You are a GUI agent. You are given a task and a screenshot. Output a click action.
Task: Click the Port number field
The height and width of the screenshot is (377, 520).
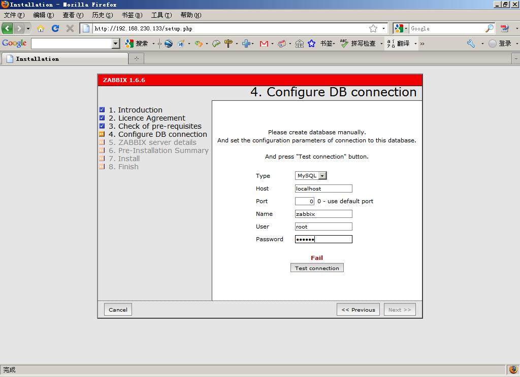coord(305,201)
